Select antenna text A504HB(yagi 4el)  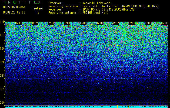tap(95, 13)
